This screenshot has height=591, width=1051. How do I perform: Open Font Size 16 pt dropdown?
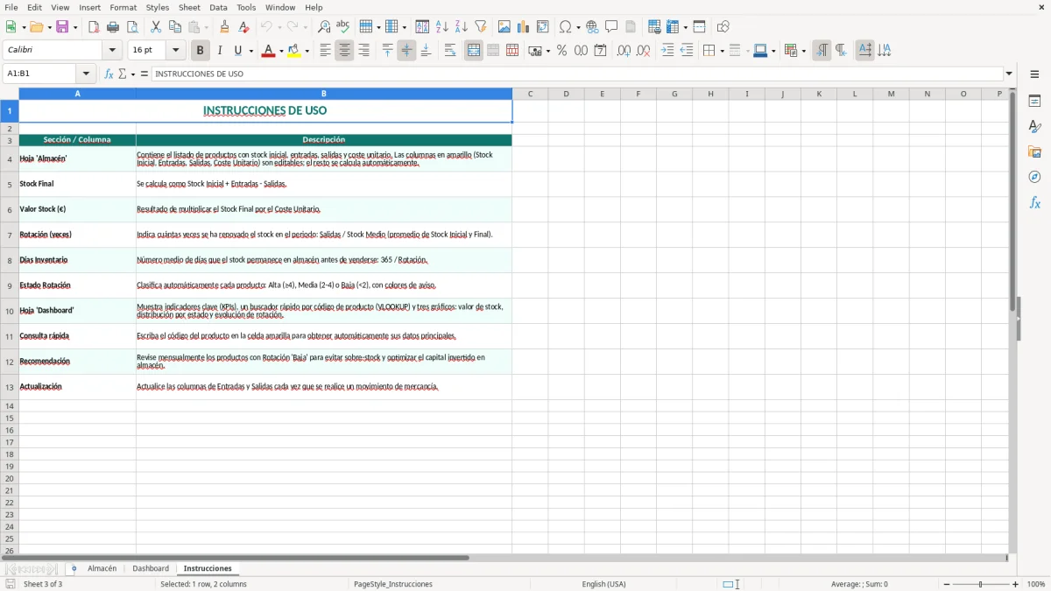tap(176, 51)
